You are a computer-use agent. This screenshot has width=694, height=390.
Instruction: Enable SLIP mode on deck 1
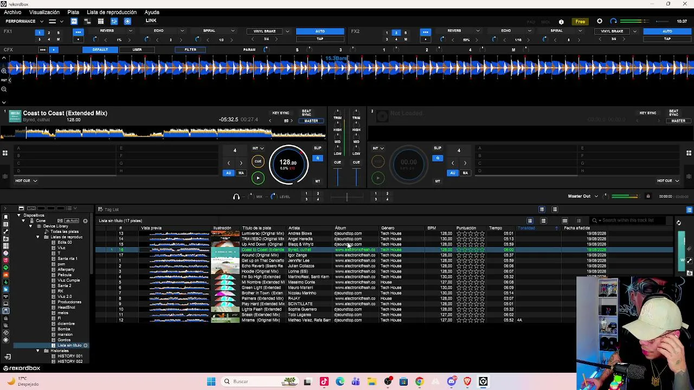point(318,148)
